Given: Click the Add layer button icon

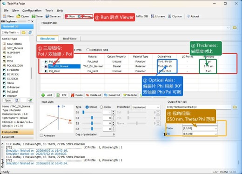Looking at the screenshot, I should pos(43,95).
